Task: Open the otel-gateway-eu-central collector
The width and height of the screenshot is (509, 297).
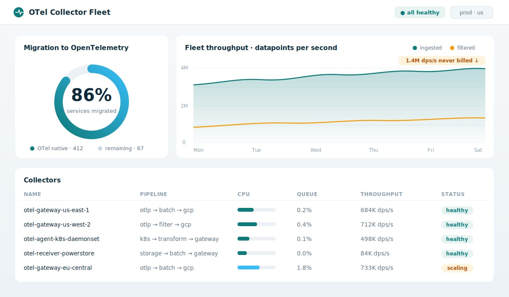Action: [x=58, y=268]
